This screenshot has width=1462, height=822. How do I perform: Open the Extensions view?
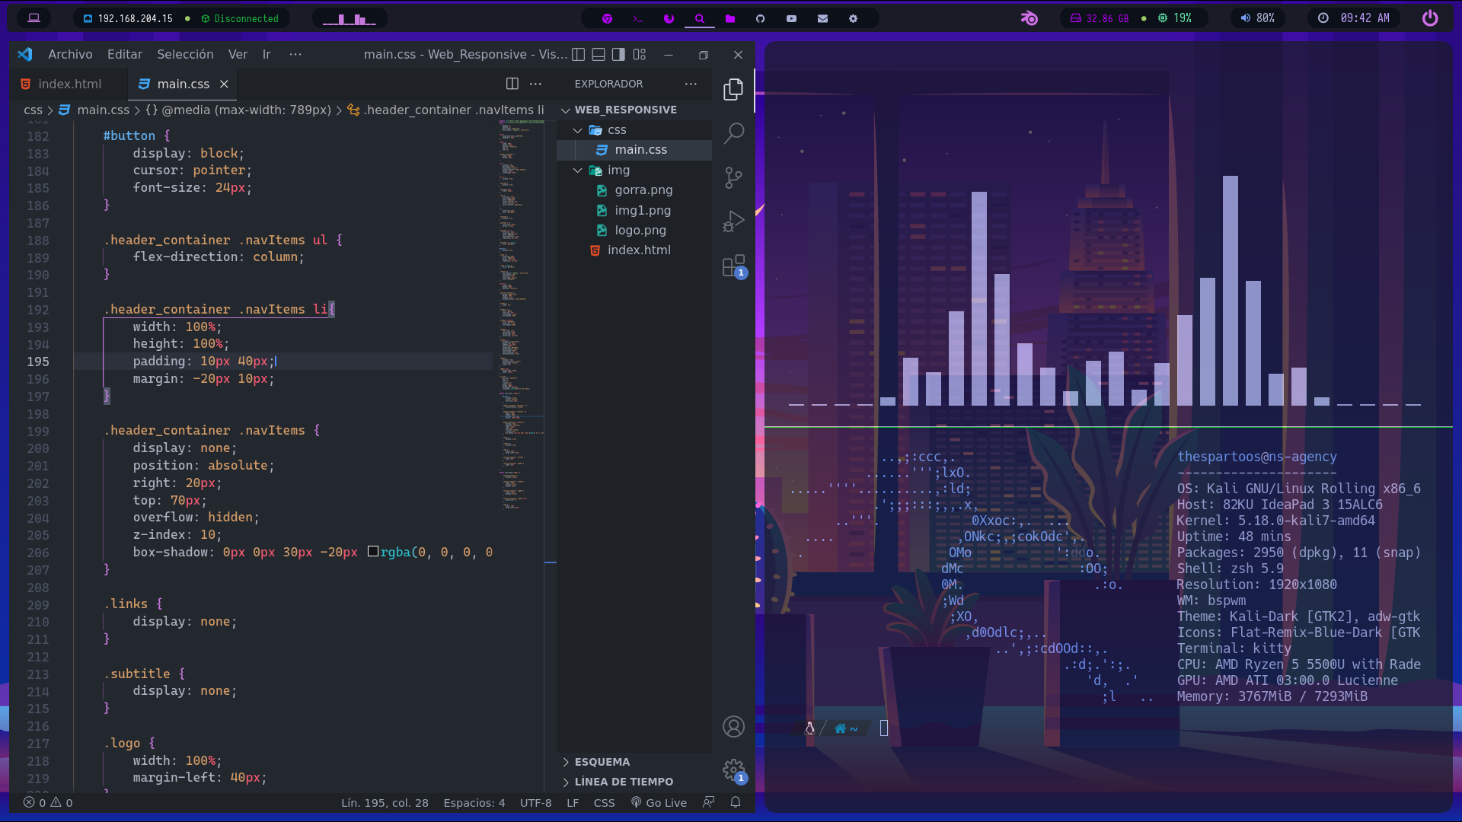[x=733, y=266]
